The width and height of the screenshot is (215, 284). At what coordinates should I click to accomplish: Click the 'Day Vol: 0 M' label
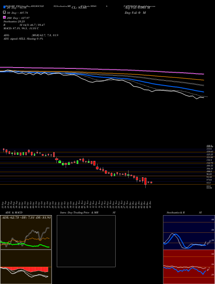click(x=135, y=13)
